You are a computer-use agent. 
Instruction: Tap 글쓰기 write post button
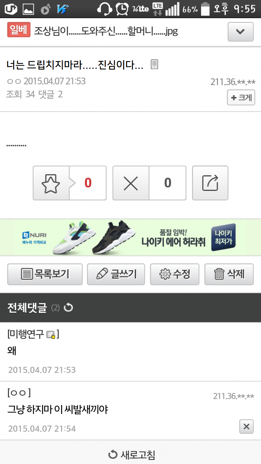(116, 274)
